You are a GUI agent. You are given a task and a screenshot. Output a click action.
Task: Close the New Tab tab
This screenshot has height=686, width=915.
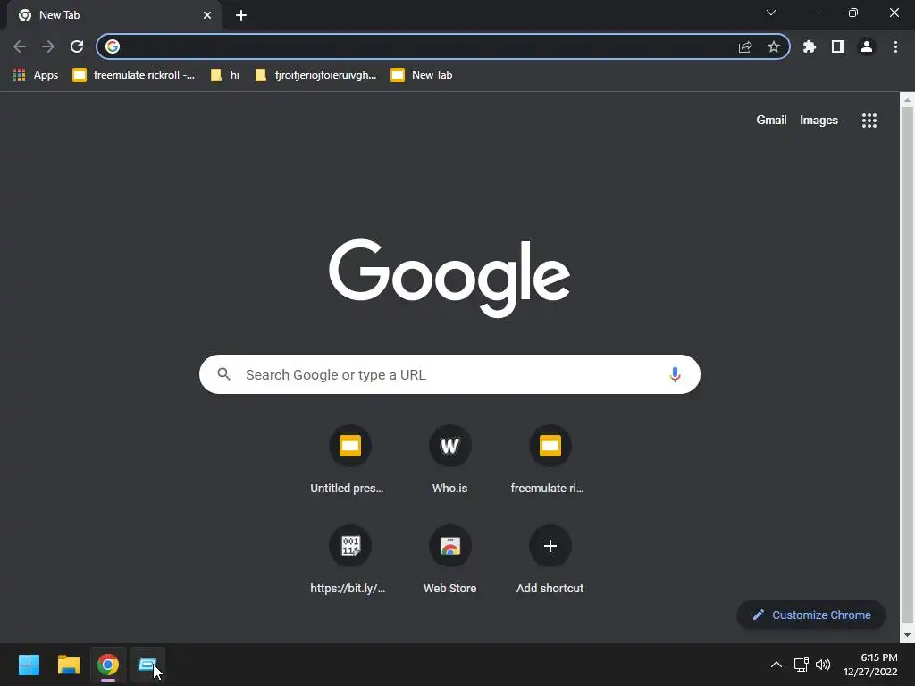(x=207, y=15)
